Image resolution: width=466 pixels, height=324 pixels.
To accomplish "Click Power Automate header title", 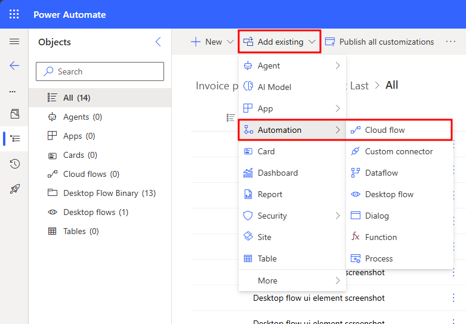I will (70, 14).
